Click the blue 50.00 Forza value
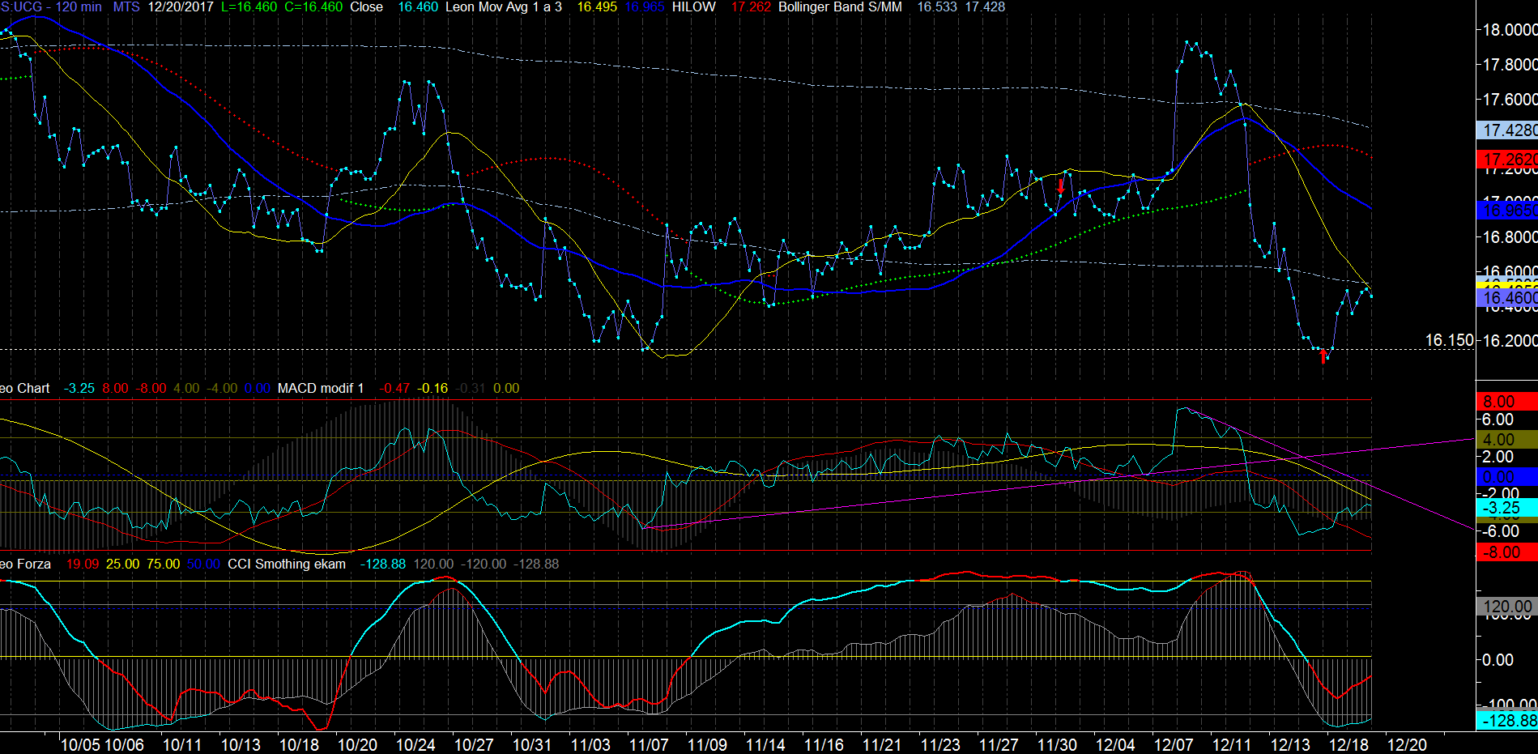 [203, 564]
